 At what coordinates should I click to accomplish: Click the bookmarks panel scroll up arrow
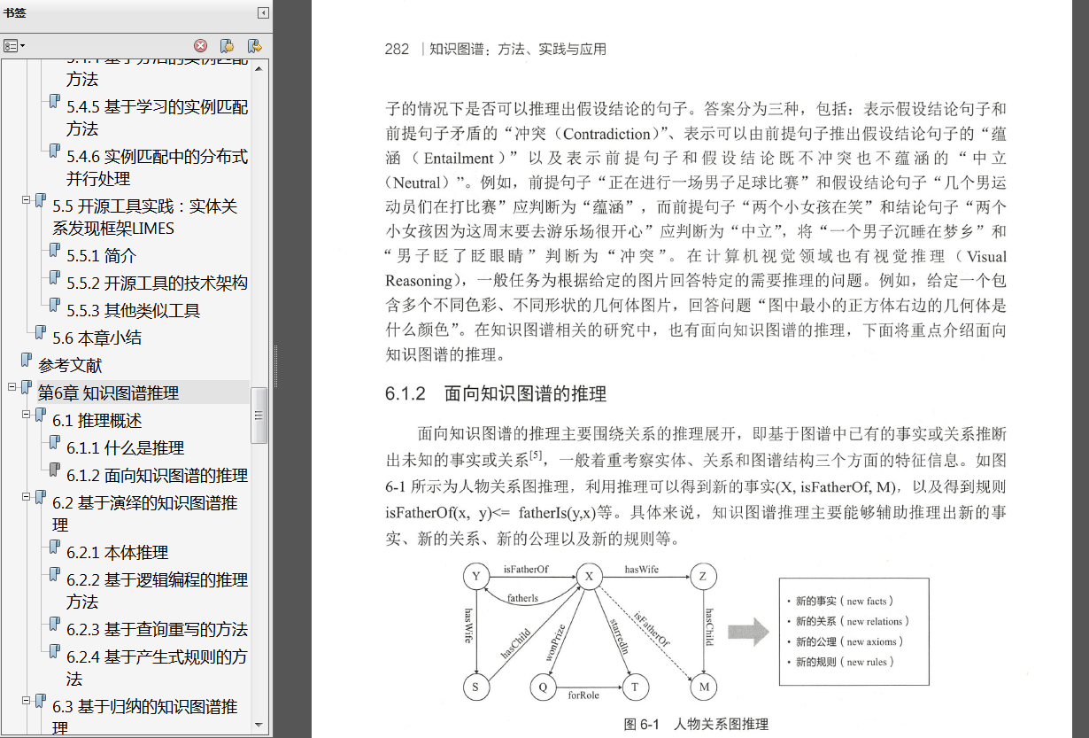click(x=259, y=68)
